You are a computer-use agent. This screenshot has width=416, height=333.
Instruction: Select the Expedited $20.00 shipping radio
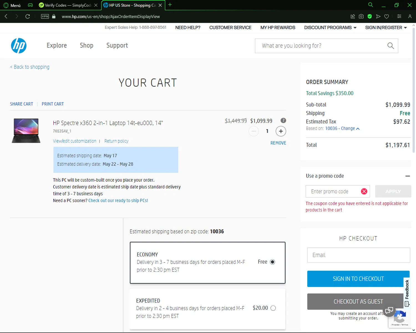coord(273,308)
